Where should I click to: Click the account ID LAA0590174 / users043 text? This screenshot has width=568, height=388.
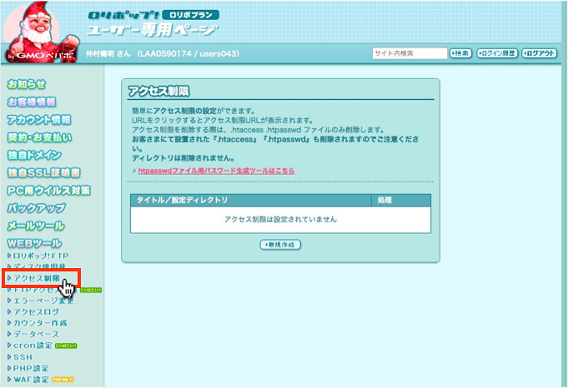(188, 54)
